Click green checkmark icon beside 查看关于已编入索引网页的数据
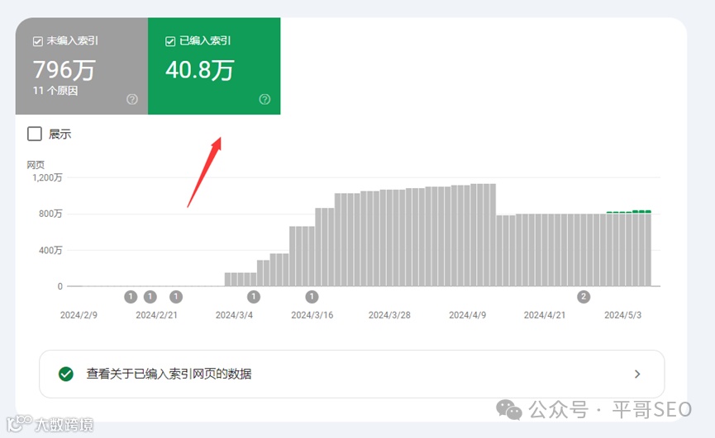Screen dimensions: 715x438 click(x=66, y=374)
